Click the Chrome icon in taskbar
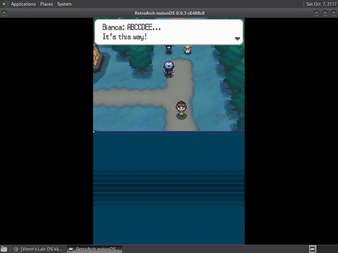Image resolution: width=338 pixels, height=253 pixels. tap(16, 249)
